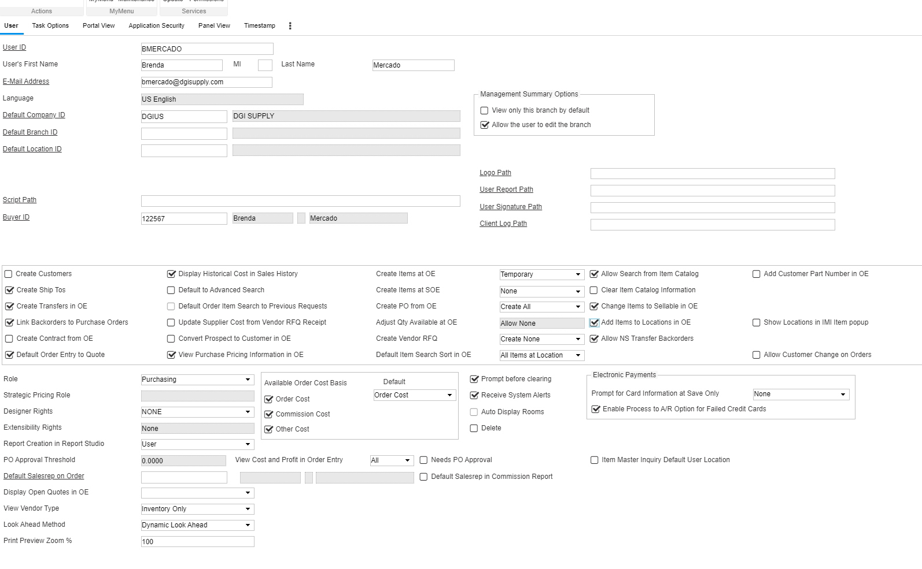
Task: Click into the E-Mail Address field
Action: tap(206, 83)
